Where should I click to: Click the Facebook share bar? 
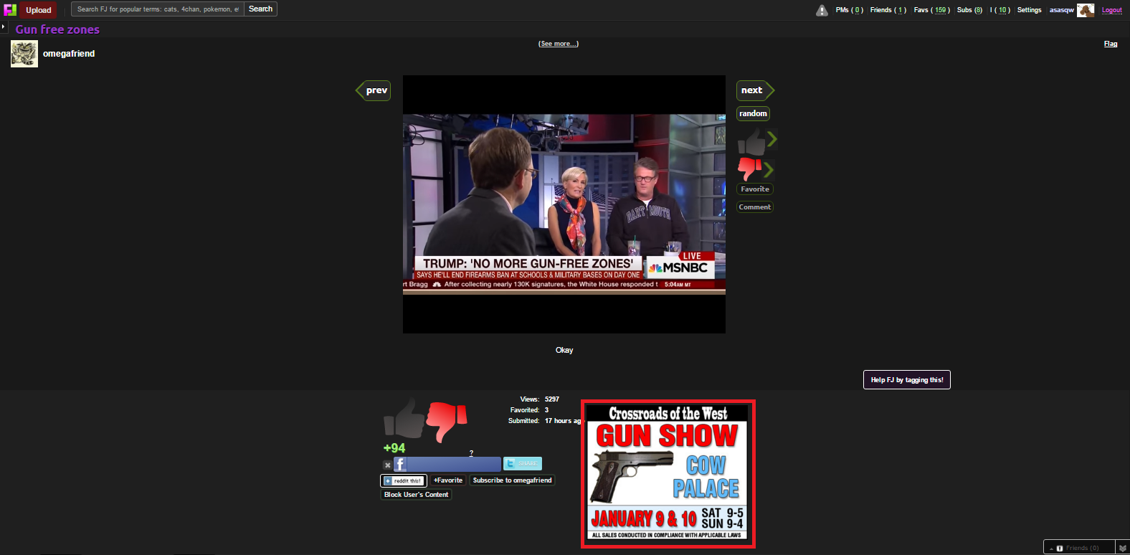pyautogui.click(x=447, y=465)
